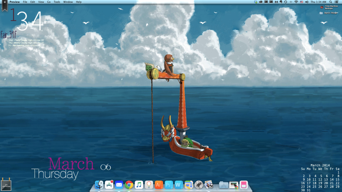Open iTunes music note icon
The image size is (342, 192).
[x=139, y=185]
